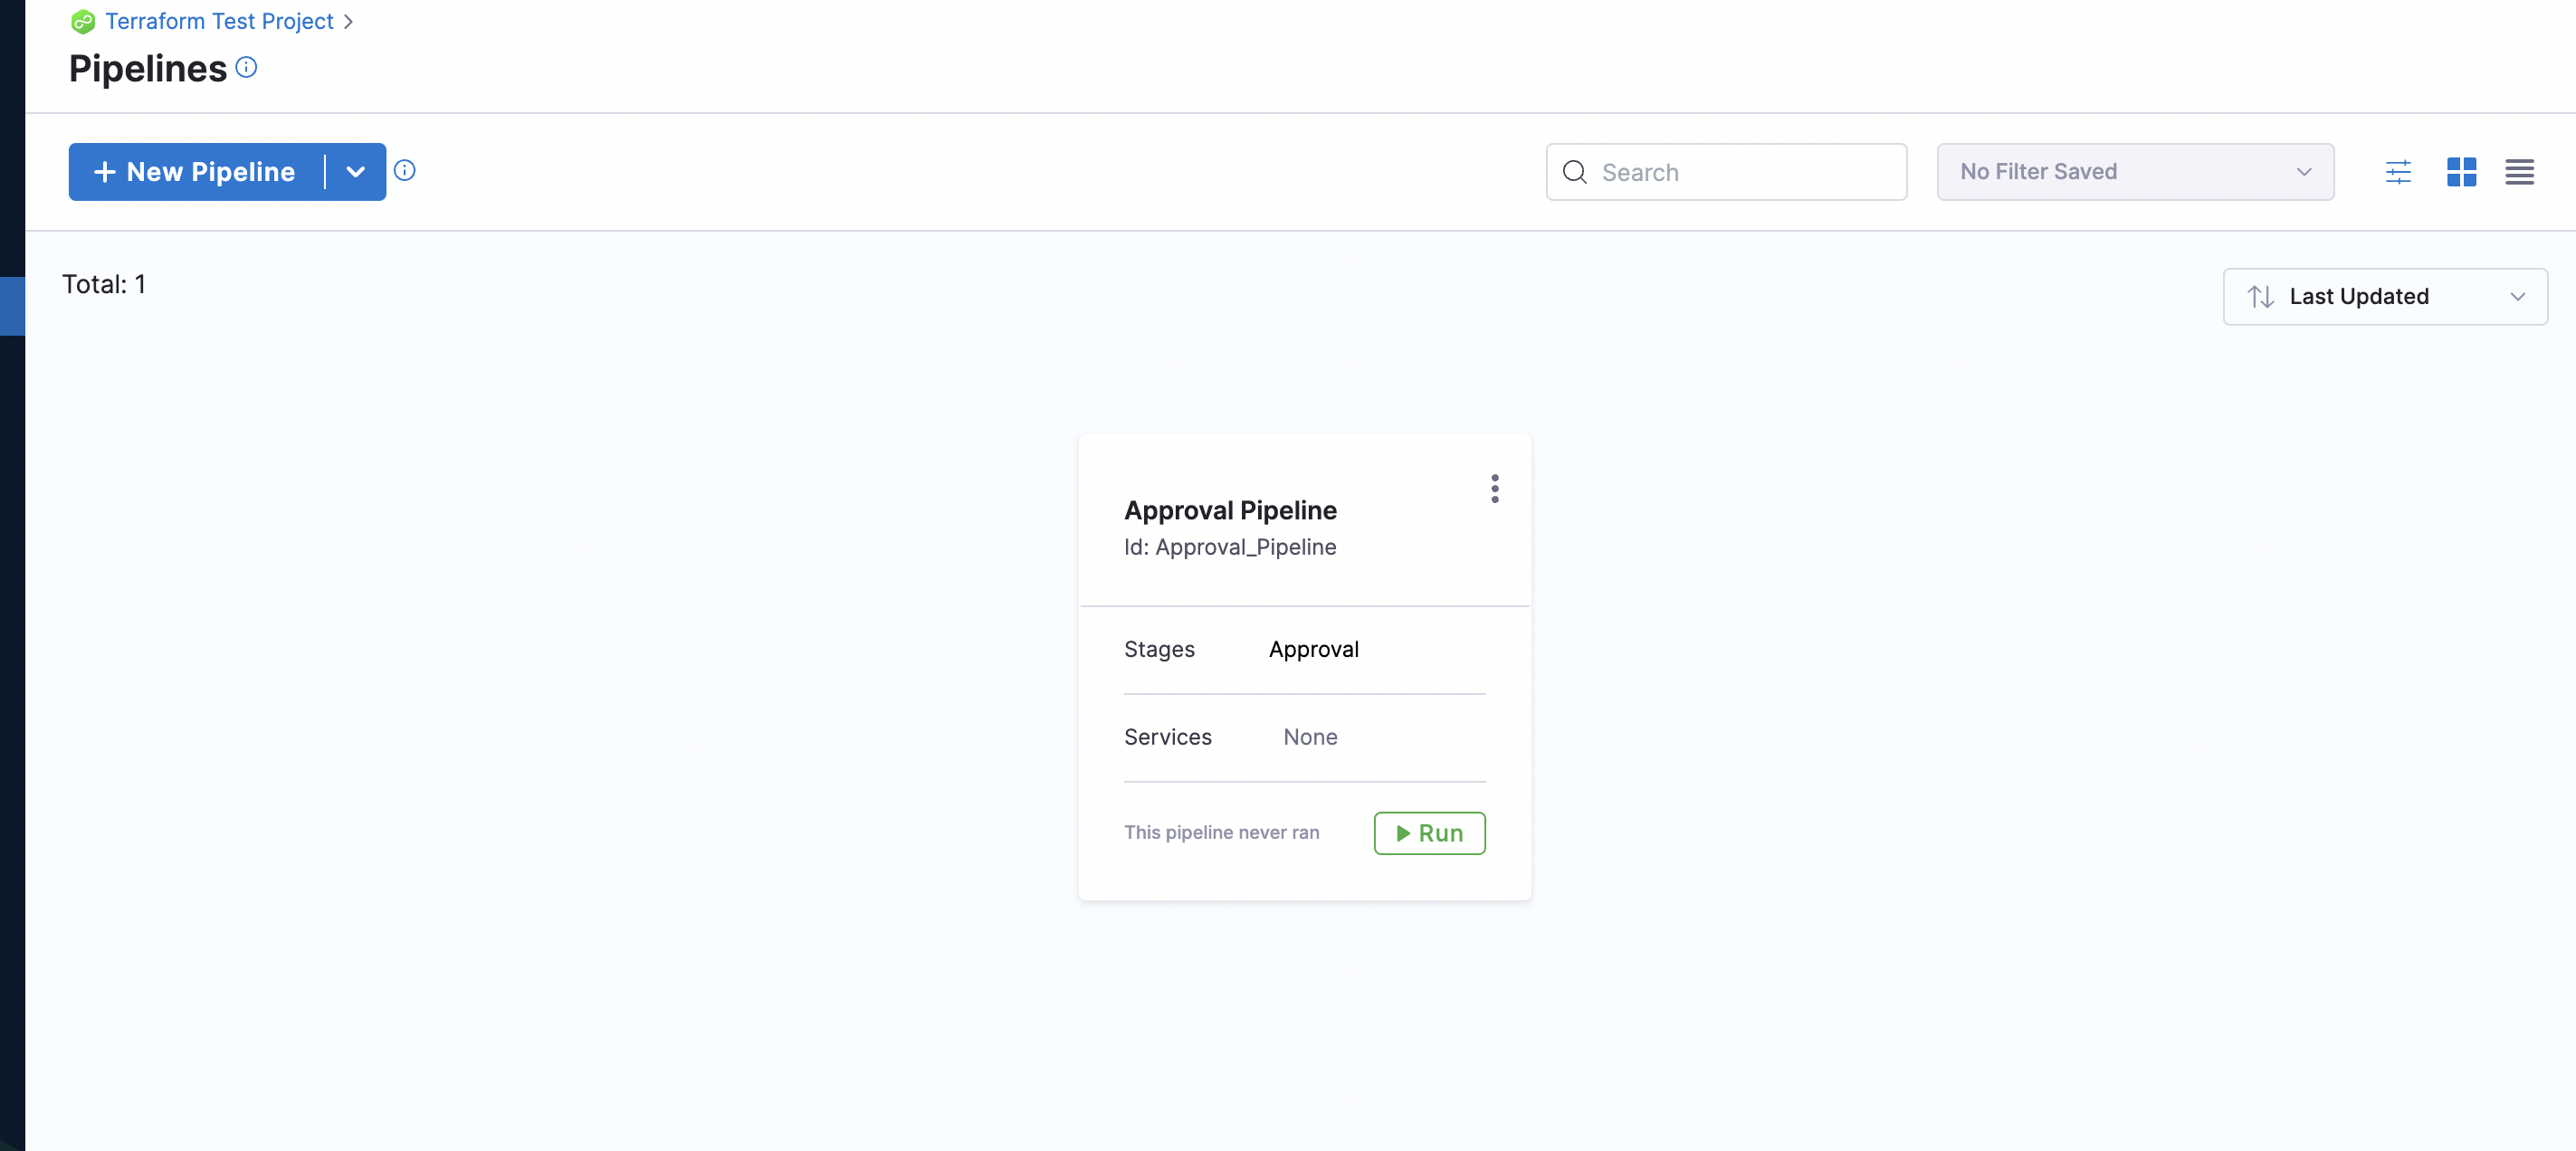The height and width of the screenshot is (1151, 2576).
Task: Run the Approval Pipeline
Action: 1428,832
